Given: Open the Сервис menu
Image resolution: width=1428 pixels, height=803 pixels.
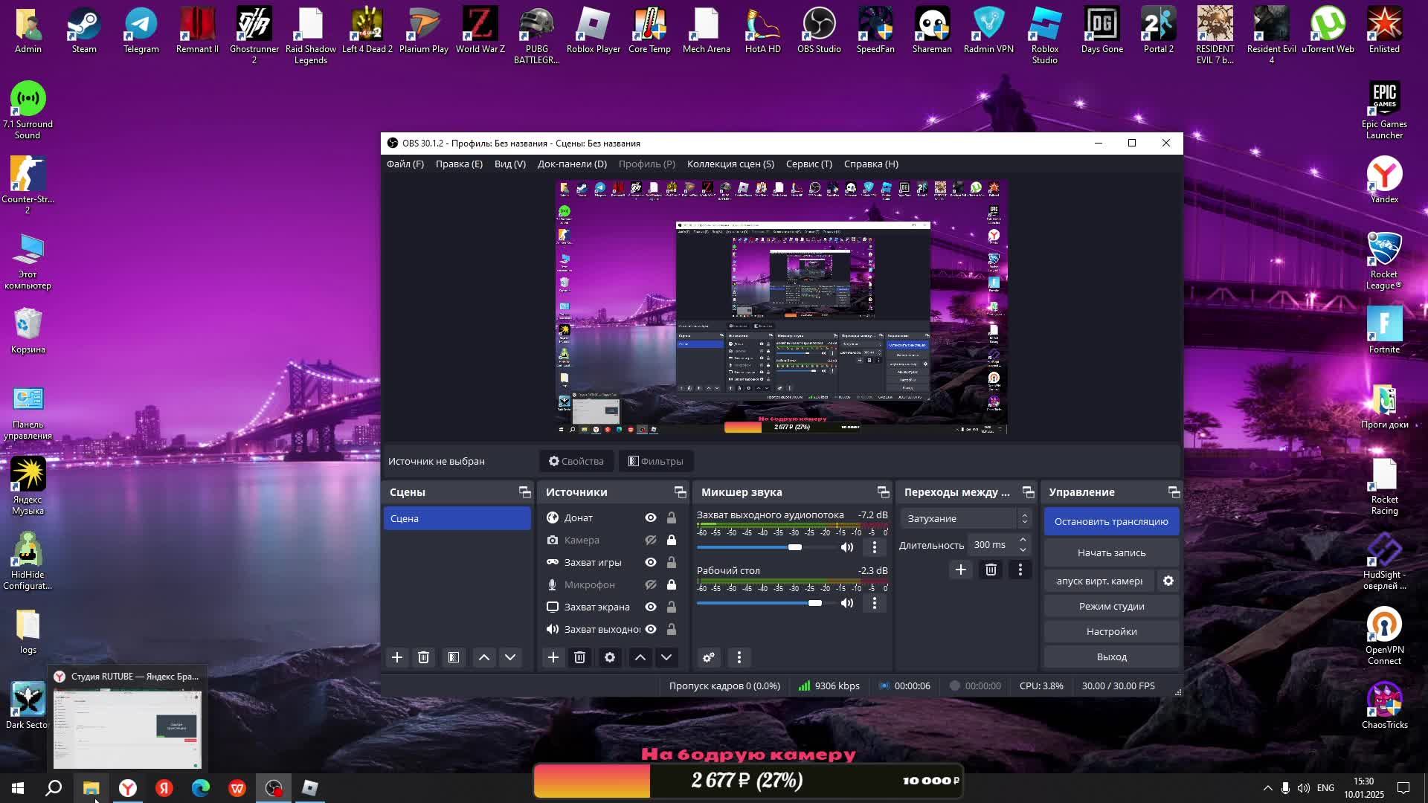Looking at the screenshot, I should [x=809, y=164].
